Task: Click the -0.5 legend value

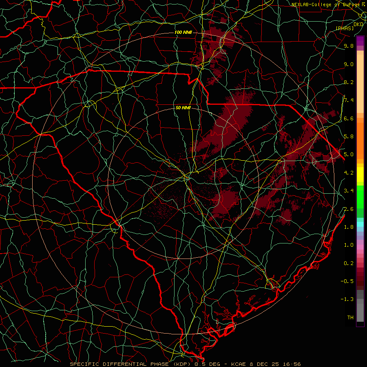Action: click(347, 281)
